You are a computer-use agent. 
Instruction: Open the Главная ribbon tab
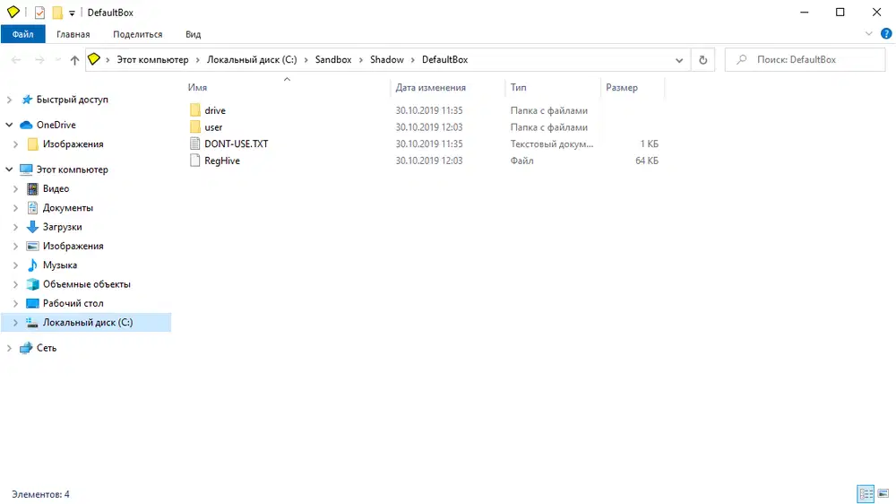pyautogui.click(x=73, y=34)
